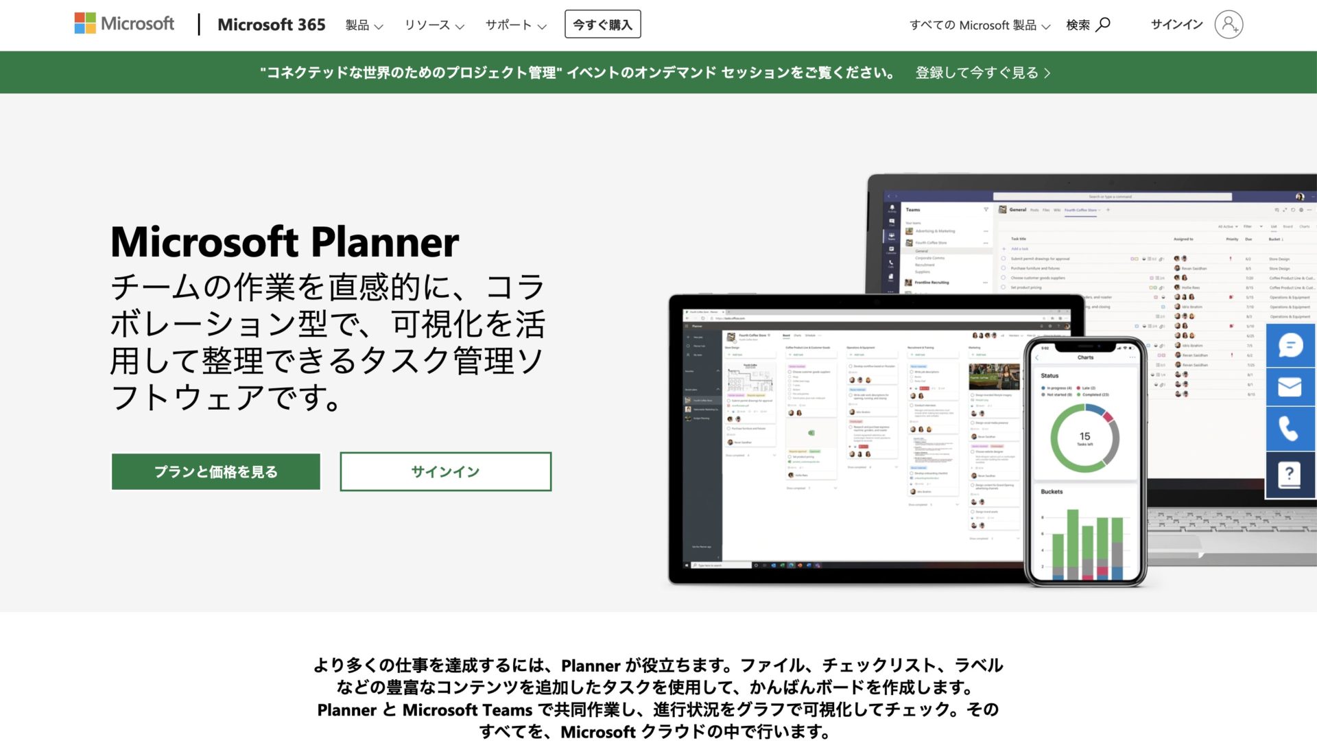1317x754 pixels.
Task: Open the account sign-in avatar icon
Action: pos(1228,25)
